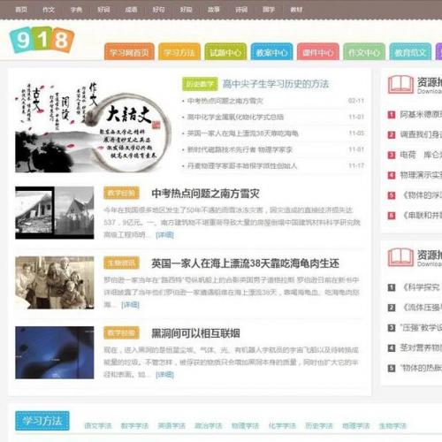
Task: Click [详细] under the 英国一家人 article
Action: 130,305
